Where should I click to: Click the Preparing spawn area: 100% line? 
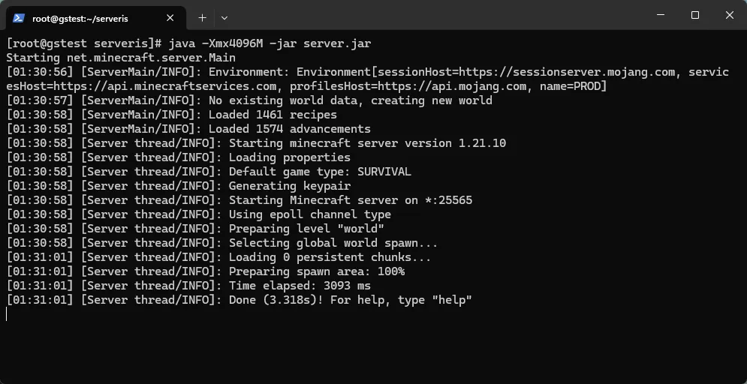point(205,271)
